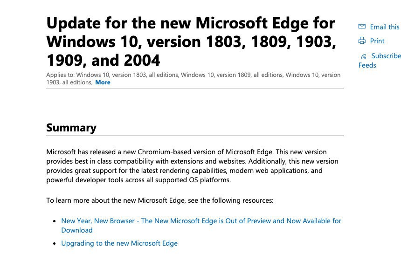
Task: Click the 'To learn more' sentence
Action: pyautogui.click(x=159, y=200)
